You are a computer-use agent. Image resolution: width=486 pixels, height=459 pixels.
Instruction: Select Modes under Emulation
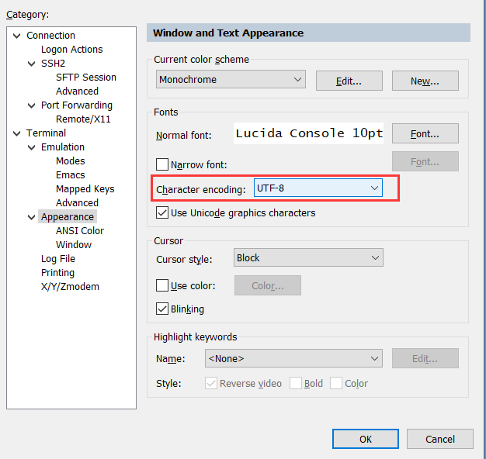(71, 161)
